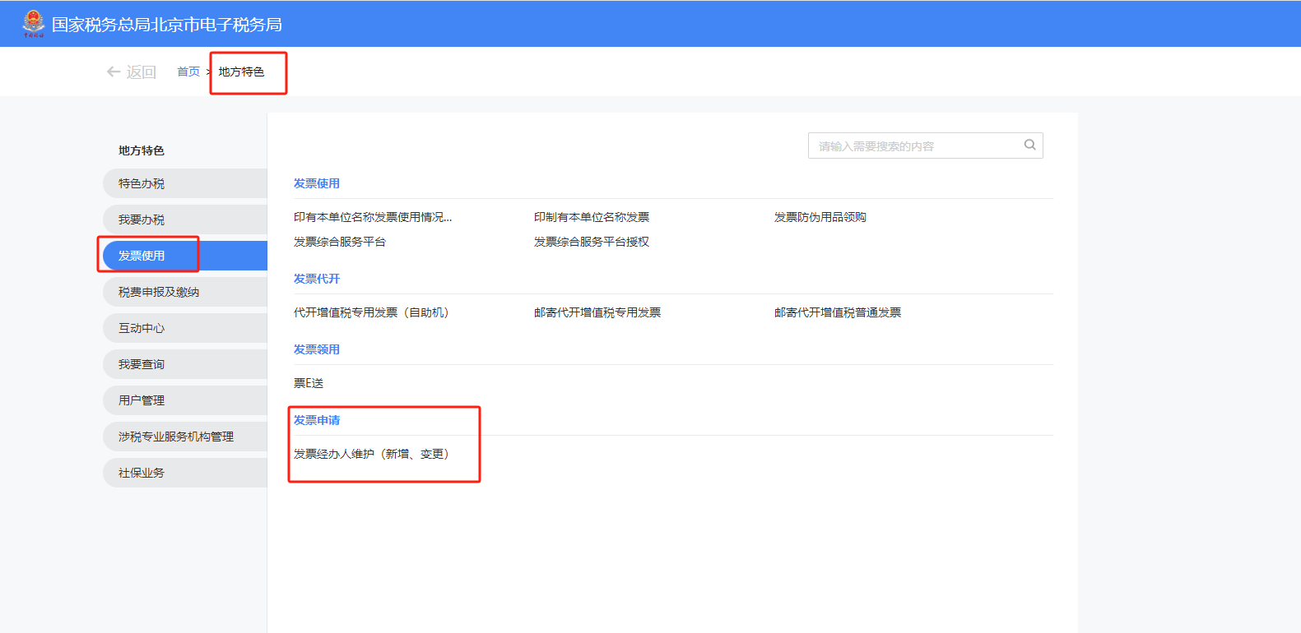Open 代开增值税专用发票（自助机） link
1301x633 pixels.
pos(372,312)
